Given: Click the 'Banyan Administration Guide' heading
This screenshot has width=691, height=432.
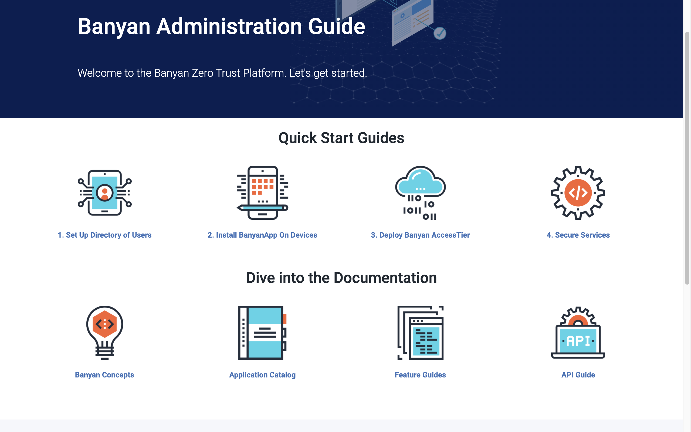Looking at the screenshot, I should [x=221, y=26].
